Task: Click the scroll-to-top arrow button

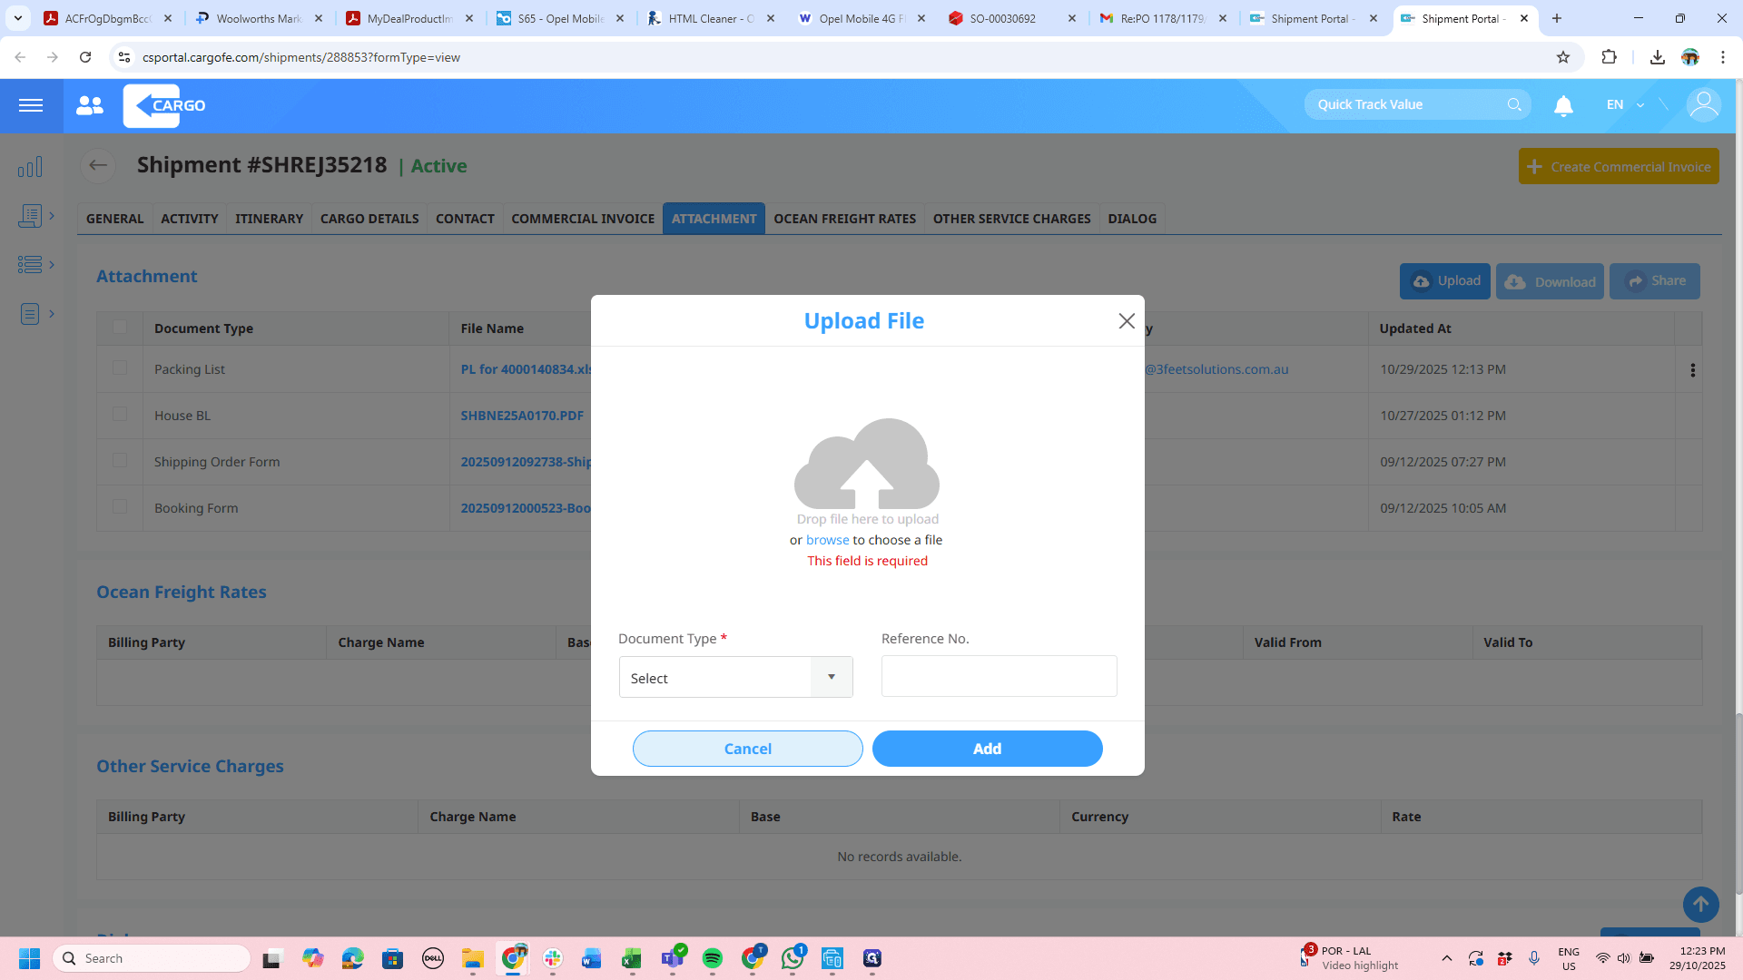Action: 1700,905
